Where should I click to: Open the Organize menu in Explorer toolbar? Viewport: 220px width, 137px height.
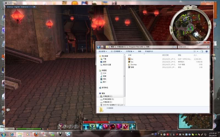point(102,51)
